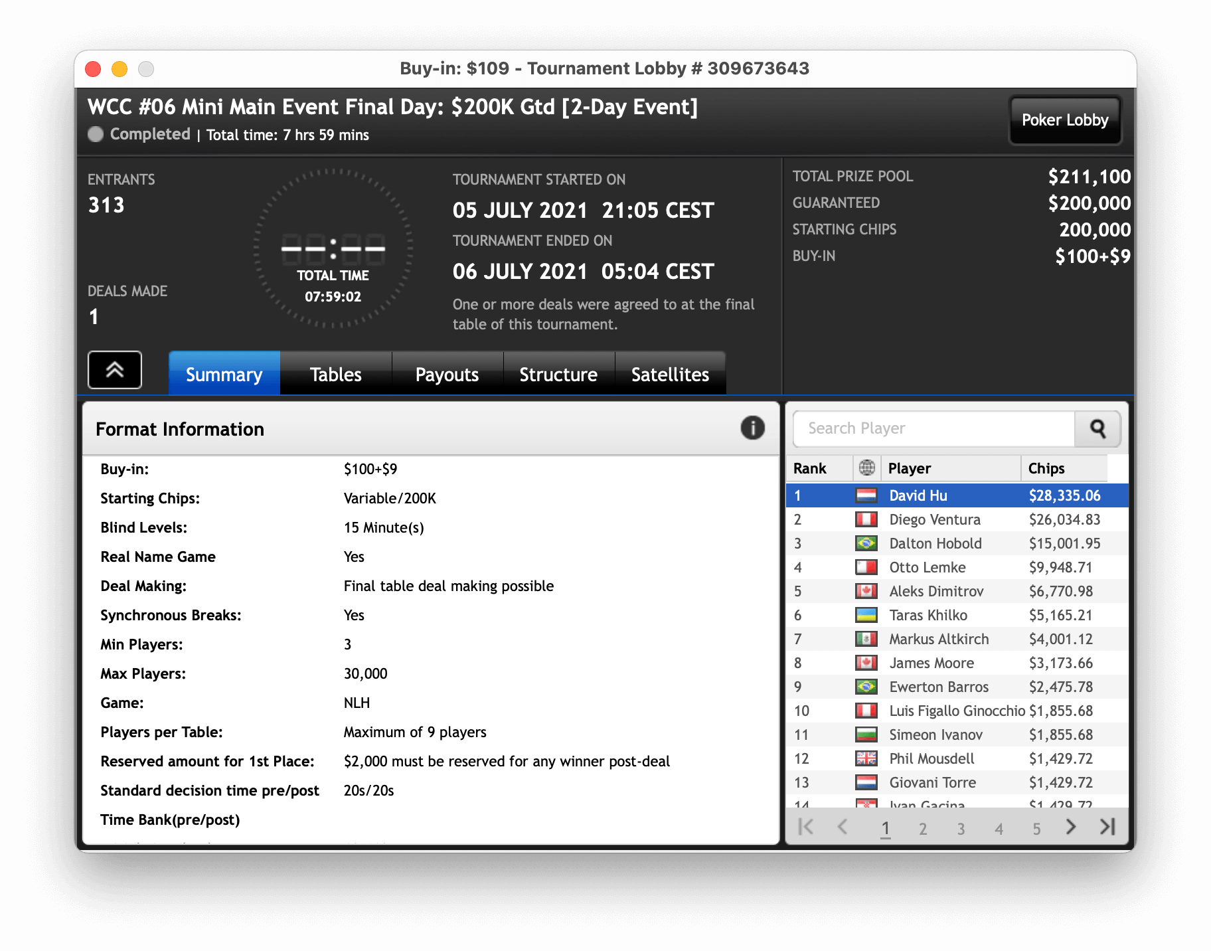1211x951 pixels.
Task: Select Diego Ventura in the player list
Action: pyautogui.click(x=935, y=519)
